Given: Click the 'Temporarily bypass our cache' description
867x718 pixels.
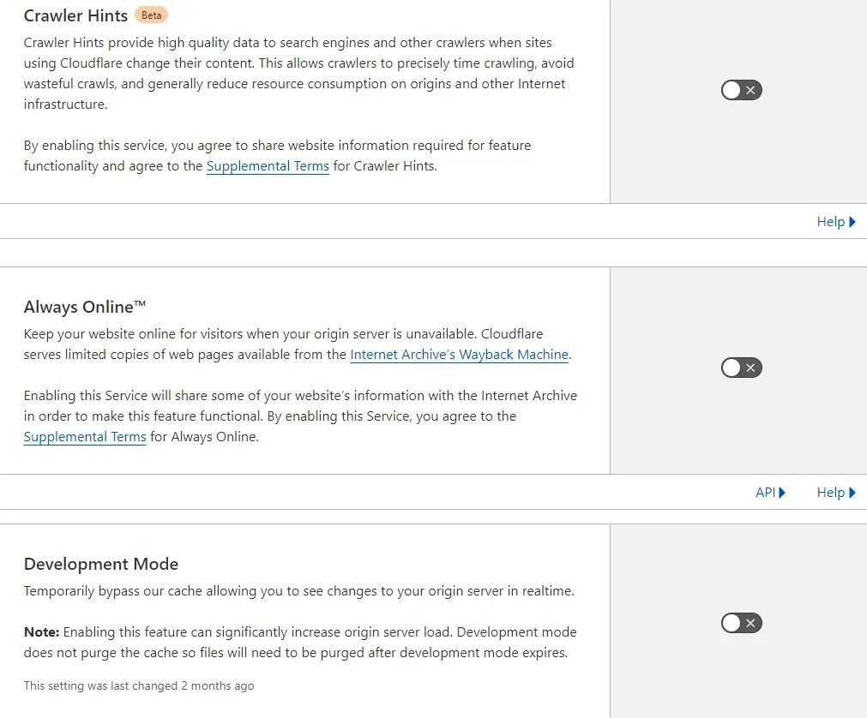Looking at the screenshot, I should (x=299, y=591).
